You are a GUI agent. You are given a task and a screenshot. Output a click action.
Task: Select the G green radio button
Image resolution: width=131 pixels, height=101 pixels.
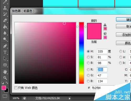point(88,75)
